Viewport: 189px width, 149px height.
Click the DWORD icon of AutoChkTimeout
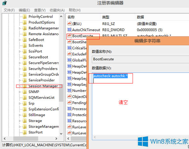(69, 30)
